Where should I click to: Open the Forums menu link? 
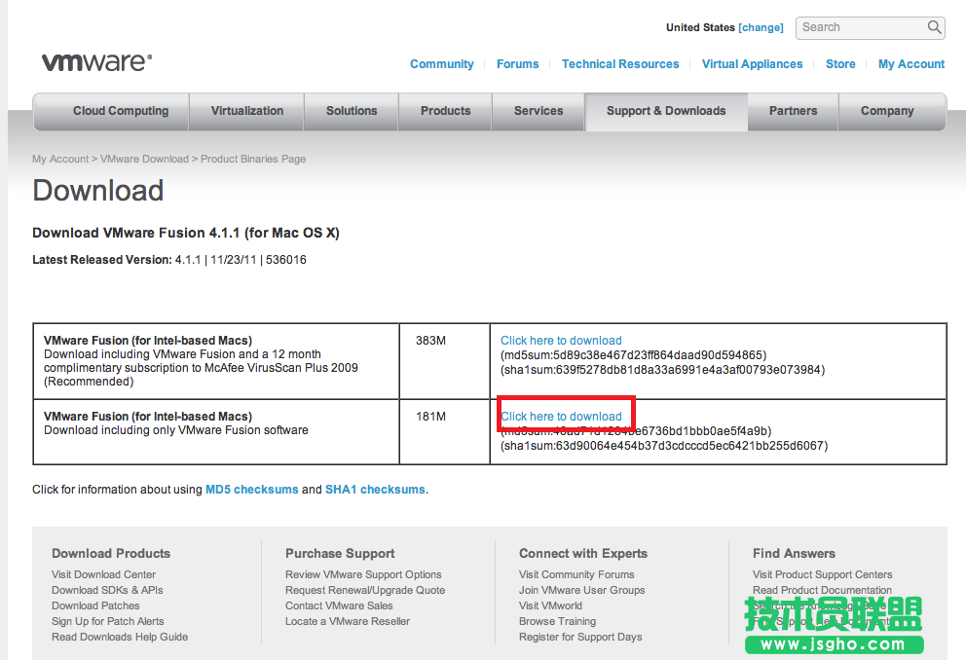[x=517, y=63]
